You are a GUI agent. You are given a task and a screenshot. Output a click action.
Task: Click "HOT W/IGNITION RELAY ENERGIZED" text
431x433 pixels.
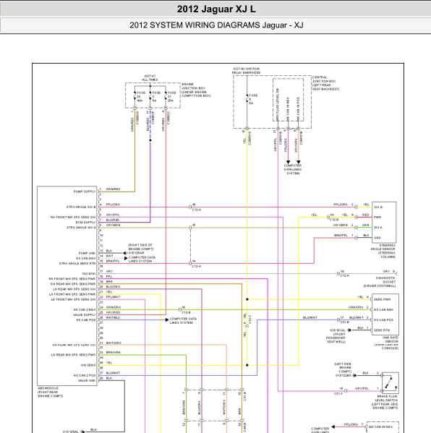(x=246, y=71)
